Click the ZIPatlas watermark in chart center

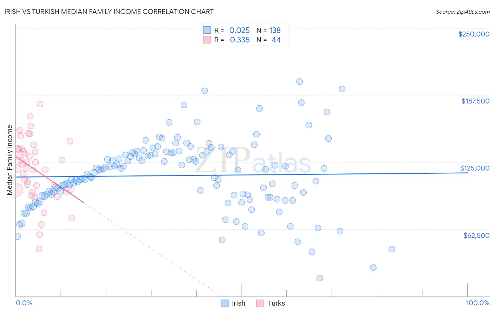tap(253, 161)
